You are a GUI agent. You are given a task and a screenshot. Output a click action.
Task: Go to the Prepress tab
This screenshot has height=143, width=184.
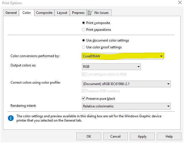tap(78, 13)
